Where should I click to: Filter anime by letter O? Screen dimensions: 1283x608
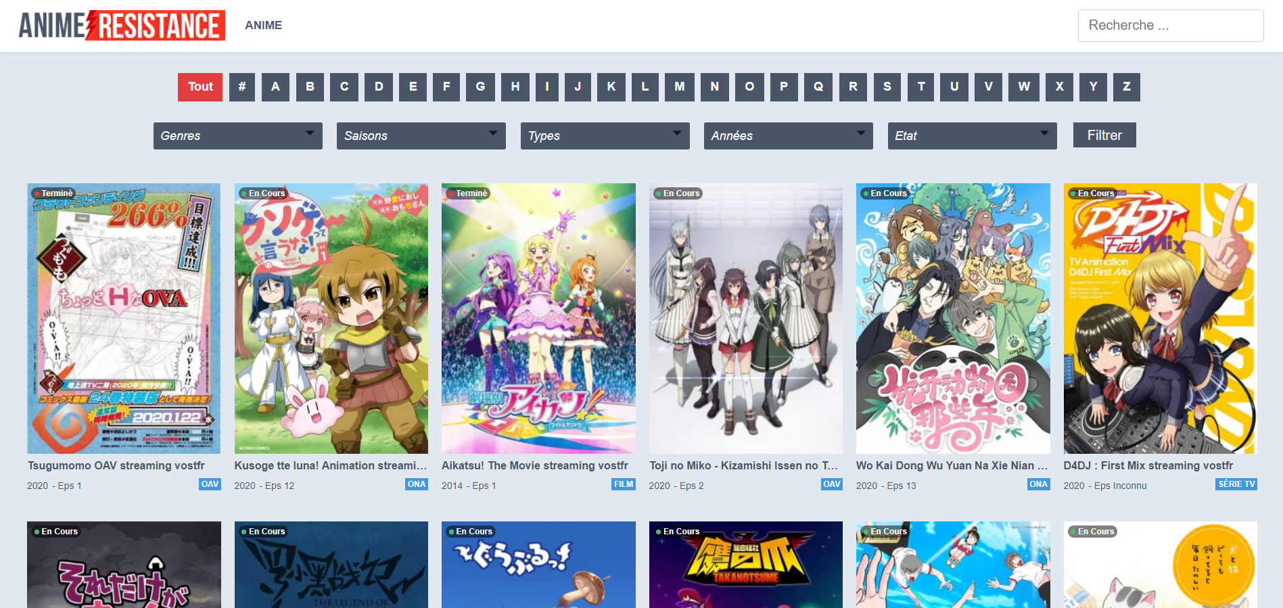point(749,87)
